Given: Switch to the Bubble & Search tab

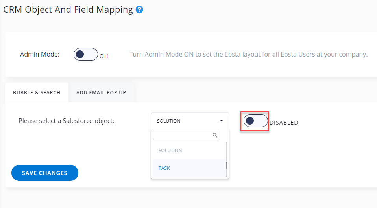Looking at the screenshot, I should [x=37, y=93].
